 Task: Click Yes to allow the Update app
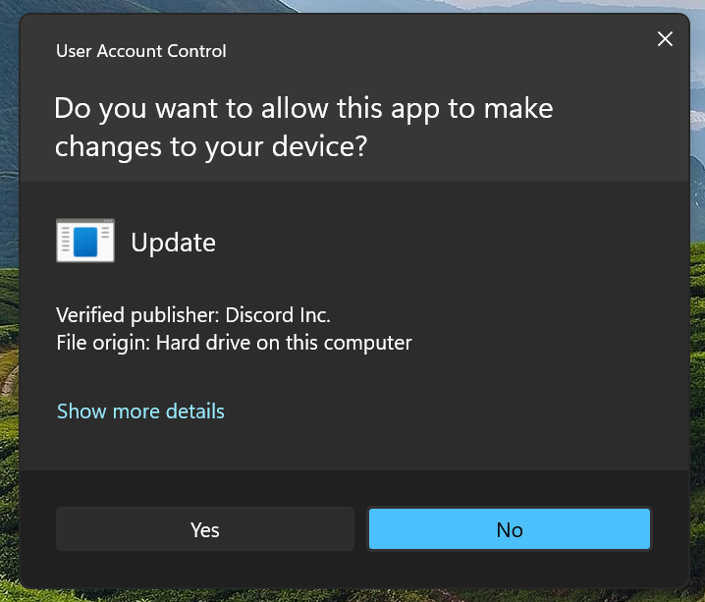[205, 529]
